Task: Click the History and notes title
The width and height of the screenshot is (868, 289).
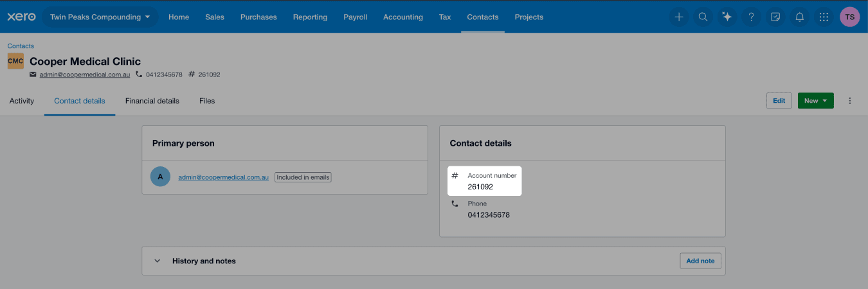Action: [204, 261]
